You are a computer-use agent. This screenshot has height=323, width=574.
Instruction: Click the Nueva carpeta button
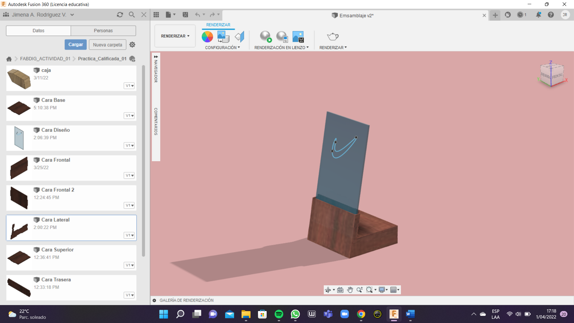pyautogui.click(x=107, y=45)
